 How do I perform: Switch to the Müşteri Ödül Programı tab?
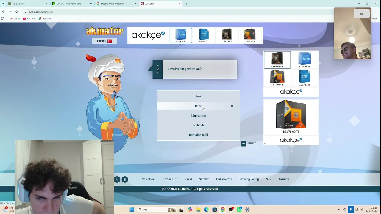click(117, 4)
